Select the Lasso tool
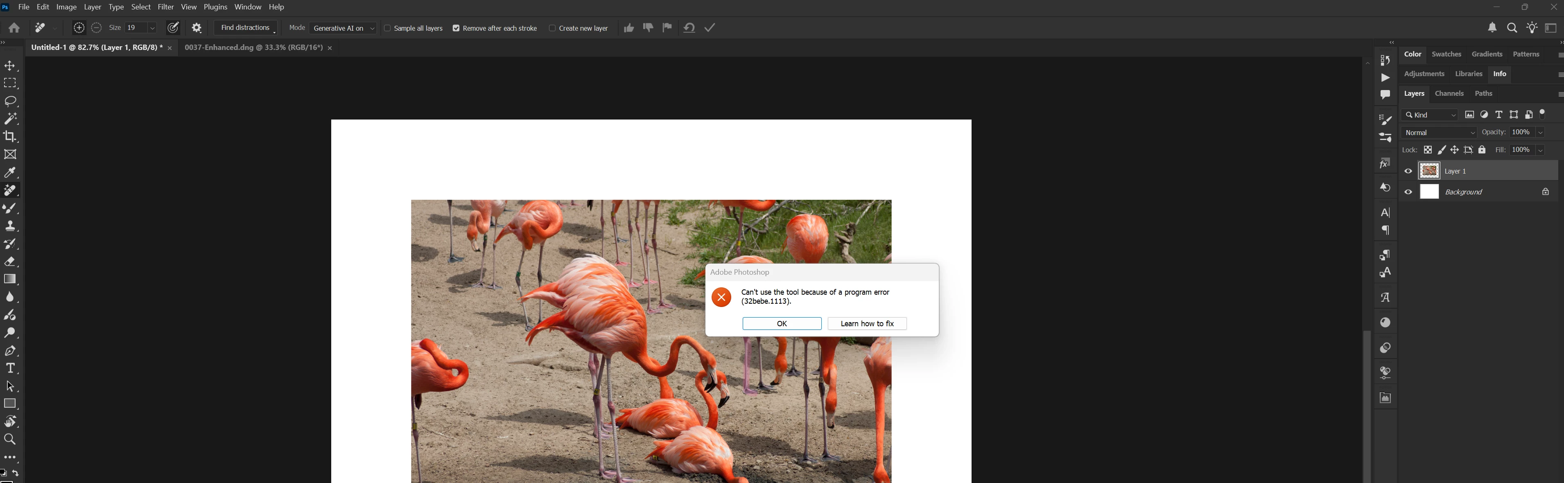Viewport: 1564px width, 483px height. tap(10, 101)
